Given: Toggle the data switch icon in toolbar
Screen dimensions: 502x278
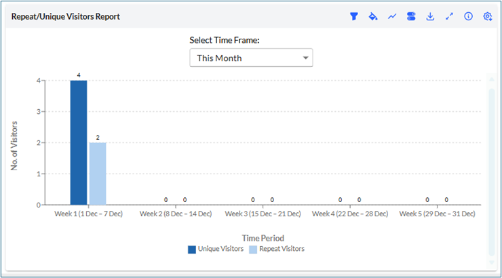Looking at the screenshot, I should [x=411, y=16].
